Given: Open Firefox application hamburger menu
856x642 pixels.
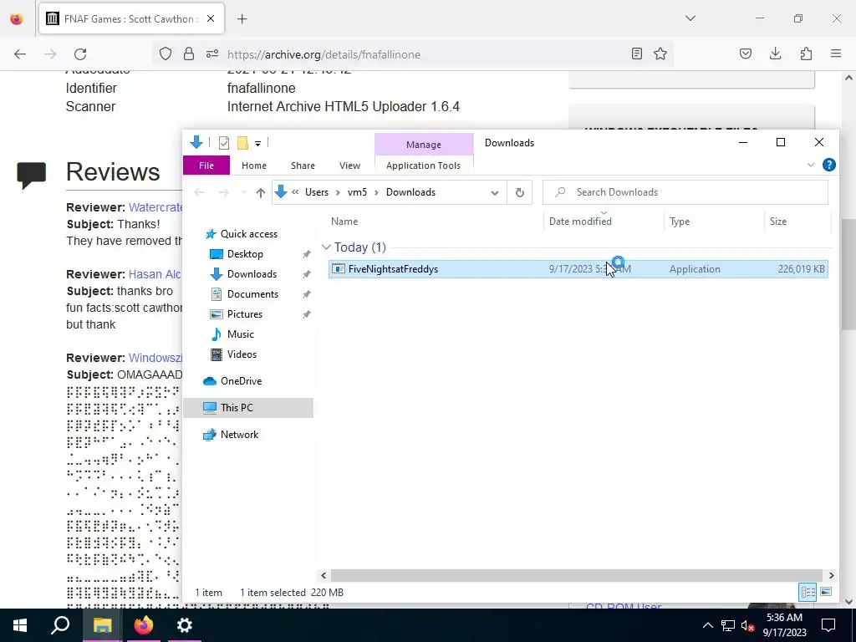Looking at the screenshot, I should pyautogui.click(x=836, y=53).
